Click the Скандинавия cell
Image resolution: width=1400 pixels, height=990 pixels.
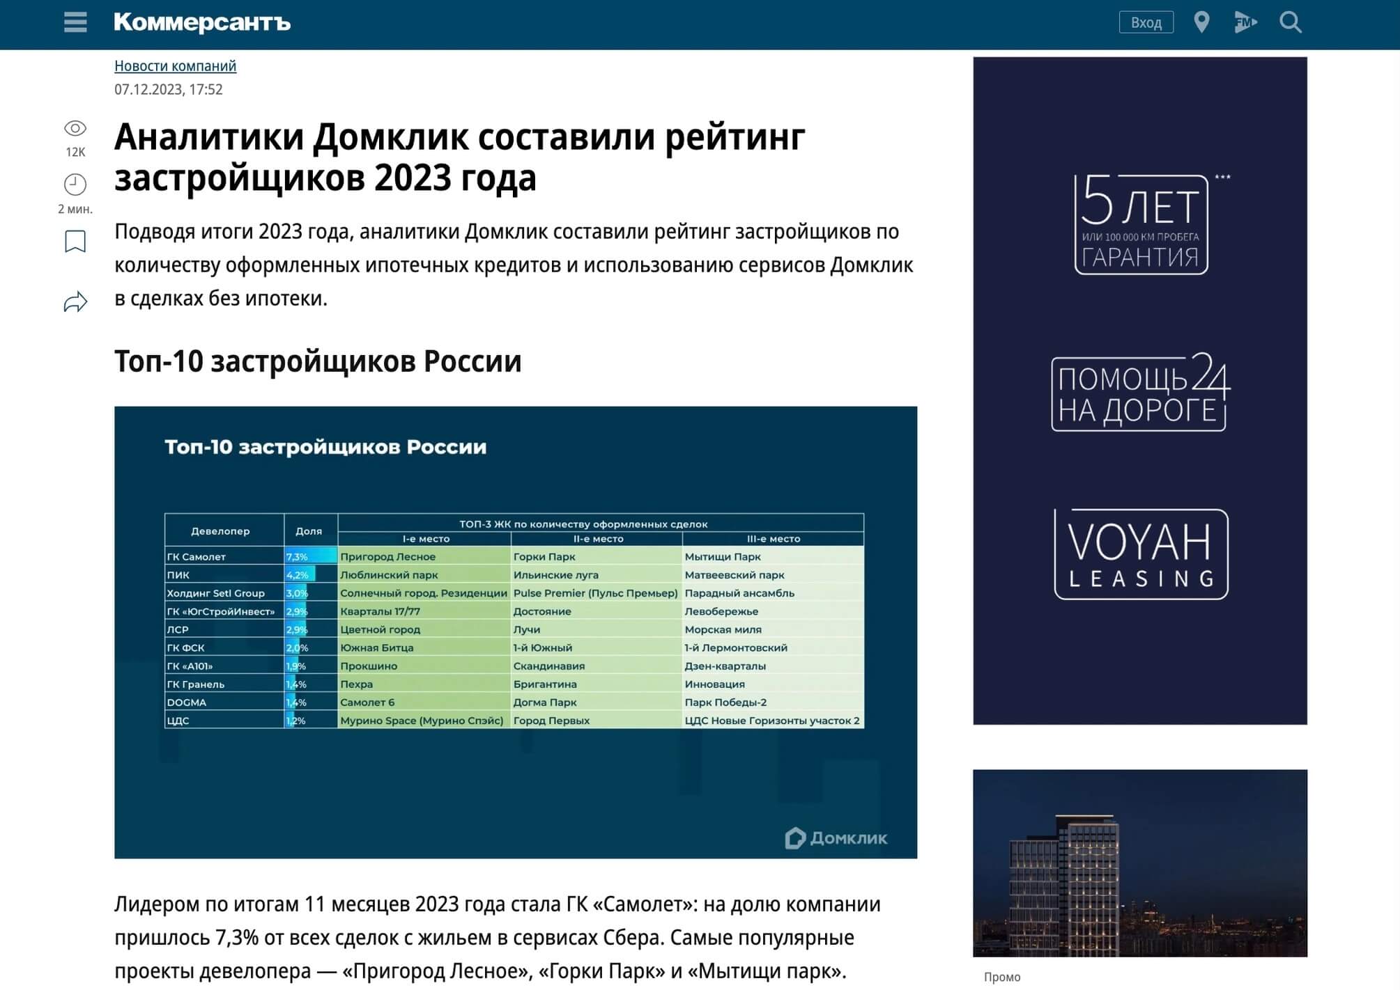[x=597, y=666]
